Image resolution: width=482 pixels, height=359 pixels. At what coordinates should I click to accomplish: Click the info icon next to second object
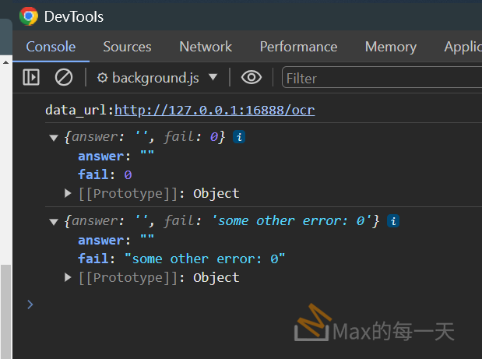point(394,221)
